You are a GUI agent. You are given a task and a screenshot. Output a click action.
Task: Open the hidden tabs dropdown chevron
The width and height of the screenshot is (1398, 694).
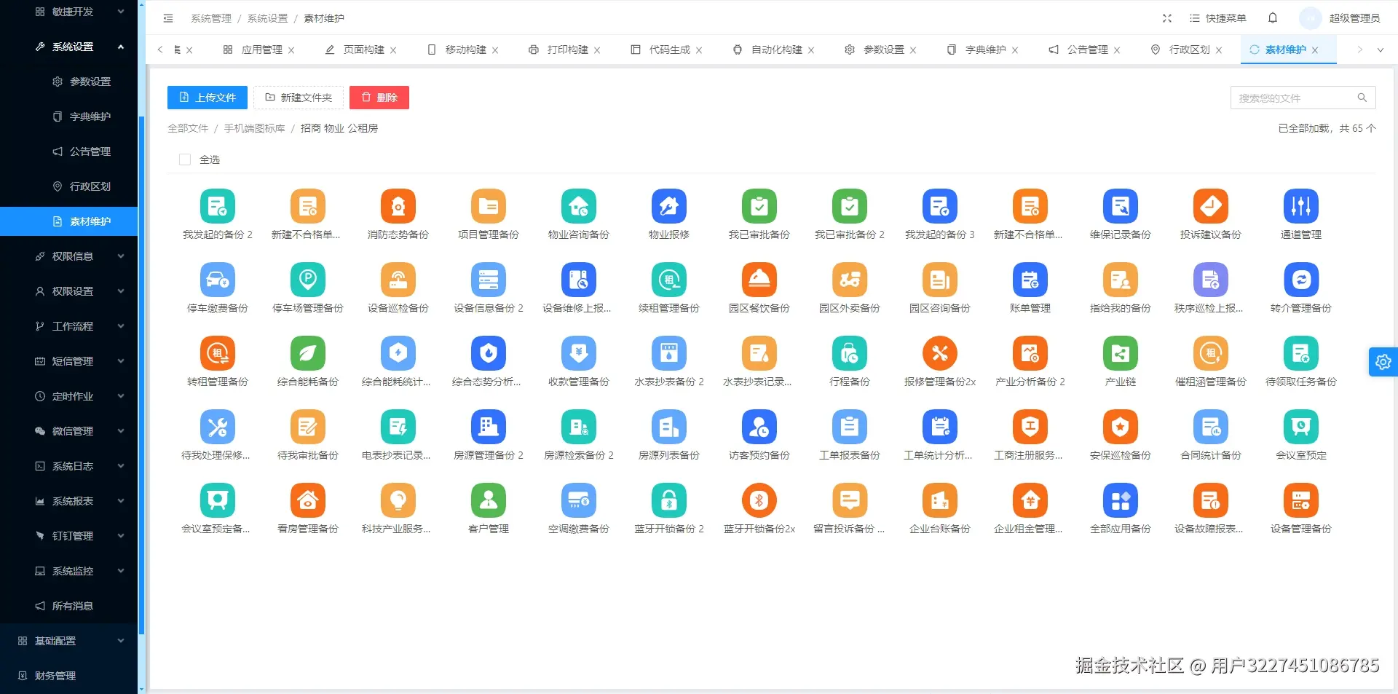tap(1381, 50)
